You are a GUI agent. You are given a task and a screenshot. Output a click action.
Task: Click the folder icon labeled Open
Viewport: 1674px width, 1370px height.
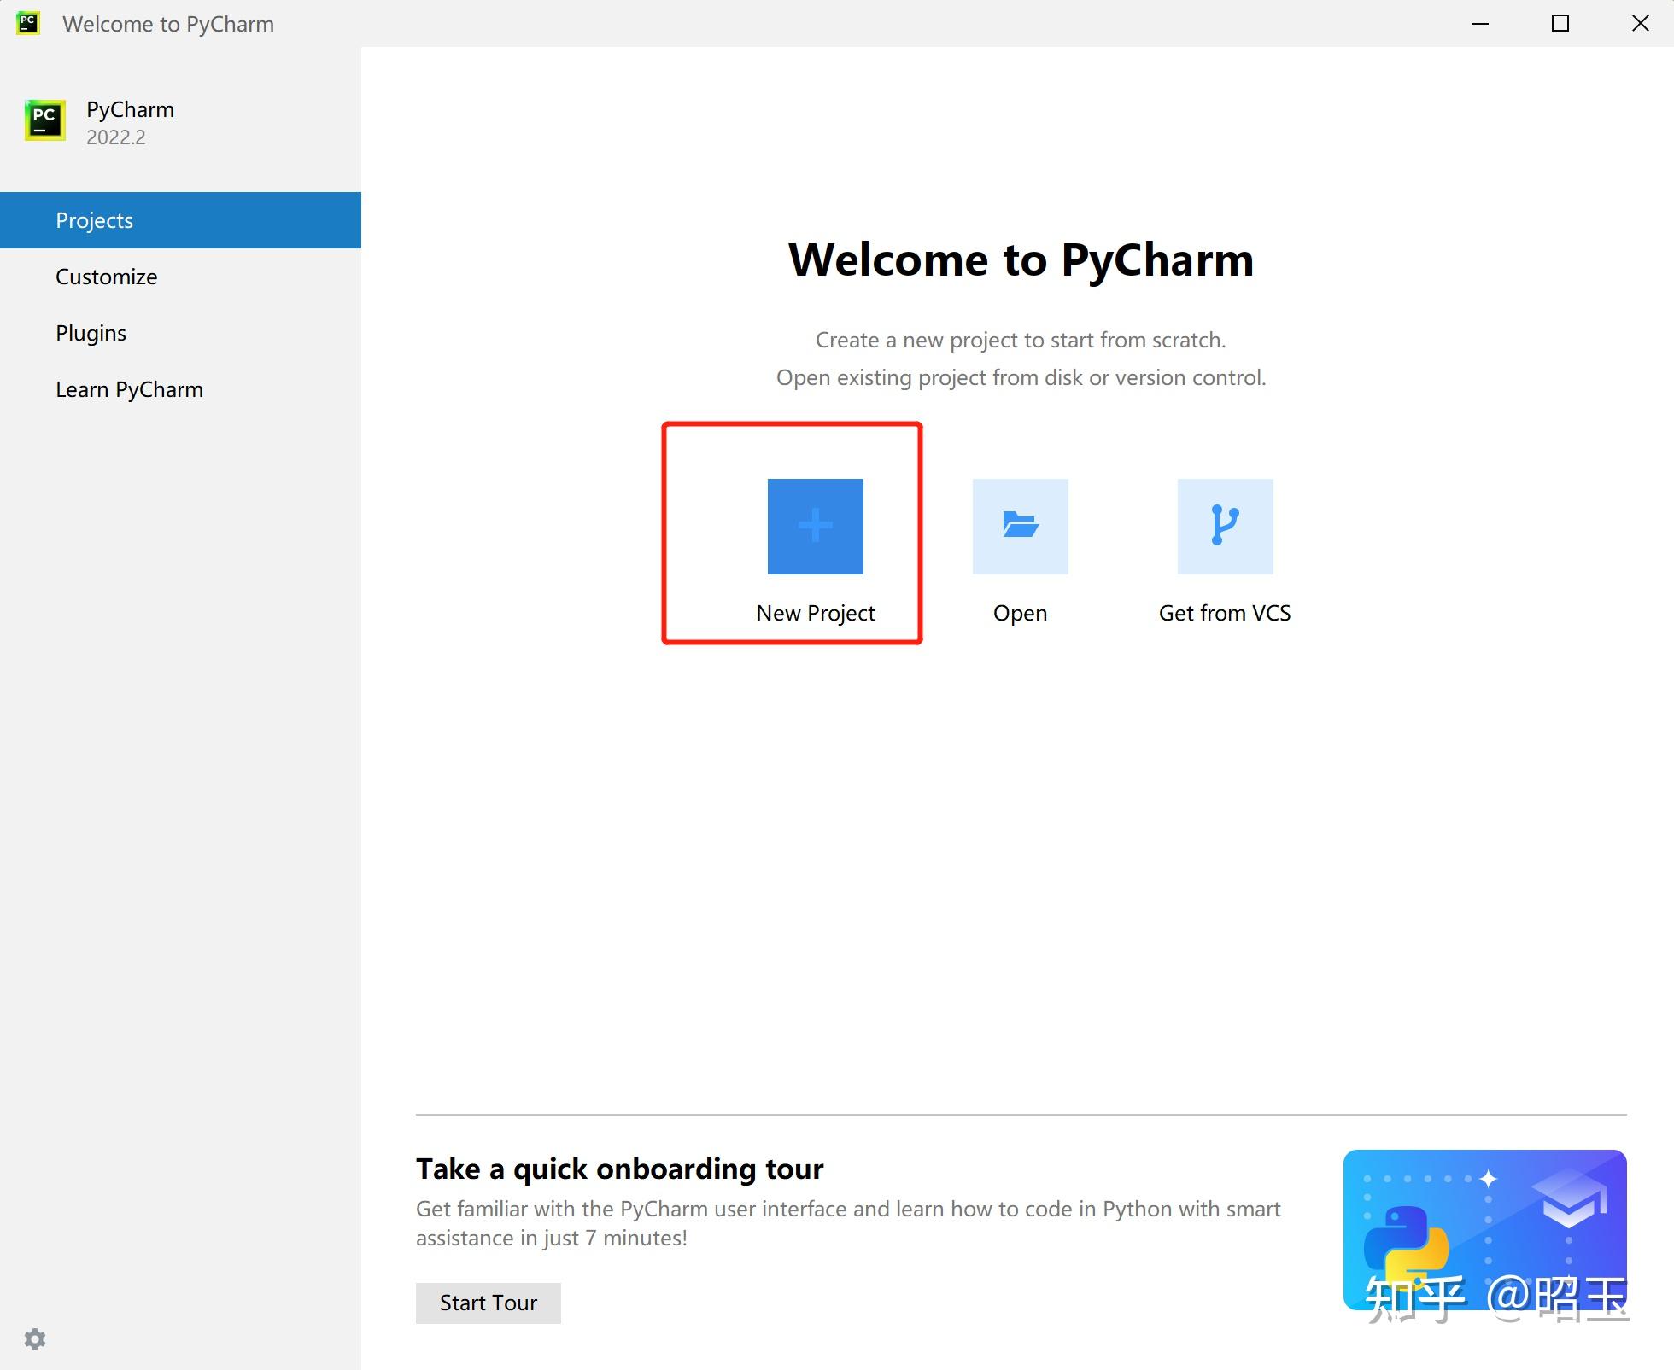point(1020,527)
